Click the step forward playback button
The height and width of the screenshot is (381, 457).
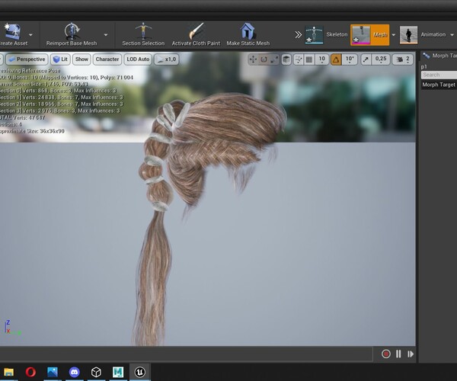411,354
